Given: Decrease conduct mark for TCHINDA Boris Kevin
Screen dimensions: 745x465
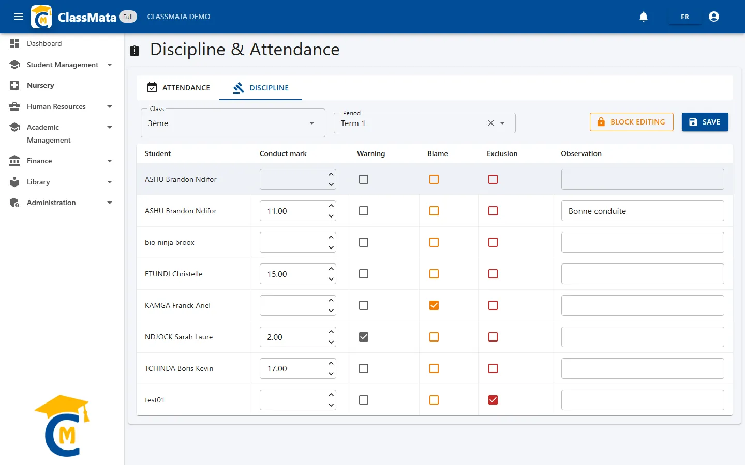Looking at the screenshot, I should (x=331, y=374).
